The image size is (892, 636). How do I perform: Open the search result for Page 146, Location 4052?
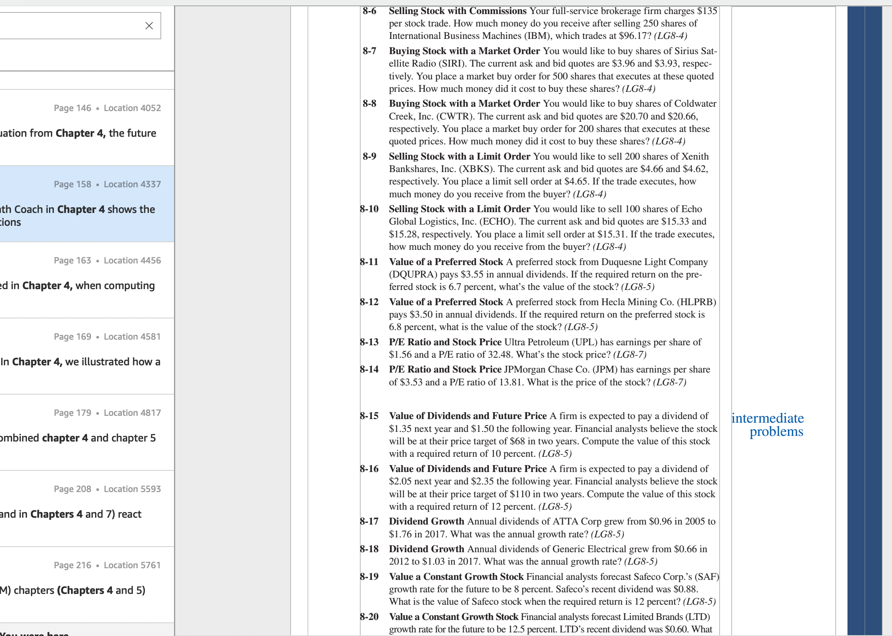pos(87,128)
